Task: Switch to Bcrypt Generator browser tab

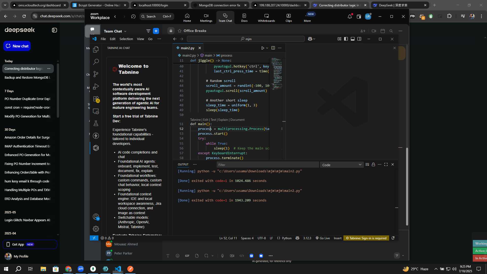Action: pos(99,5)
